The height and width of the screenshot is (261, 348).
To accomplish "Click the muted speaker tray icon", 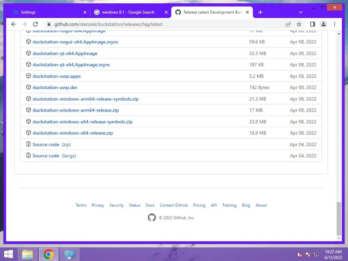I will [300, 255].
